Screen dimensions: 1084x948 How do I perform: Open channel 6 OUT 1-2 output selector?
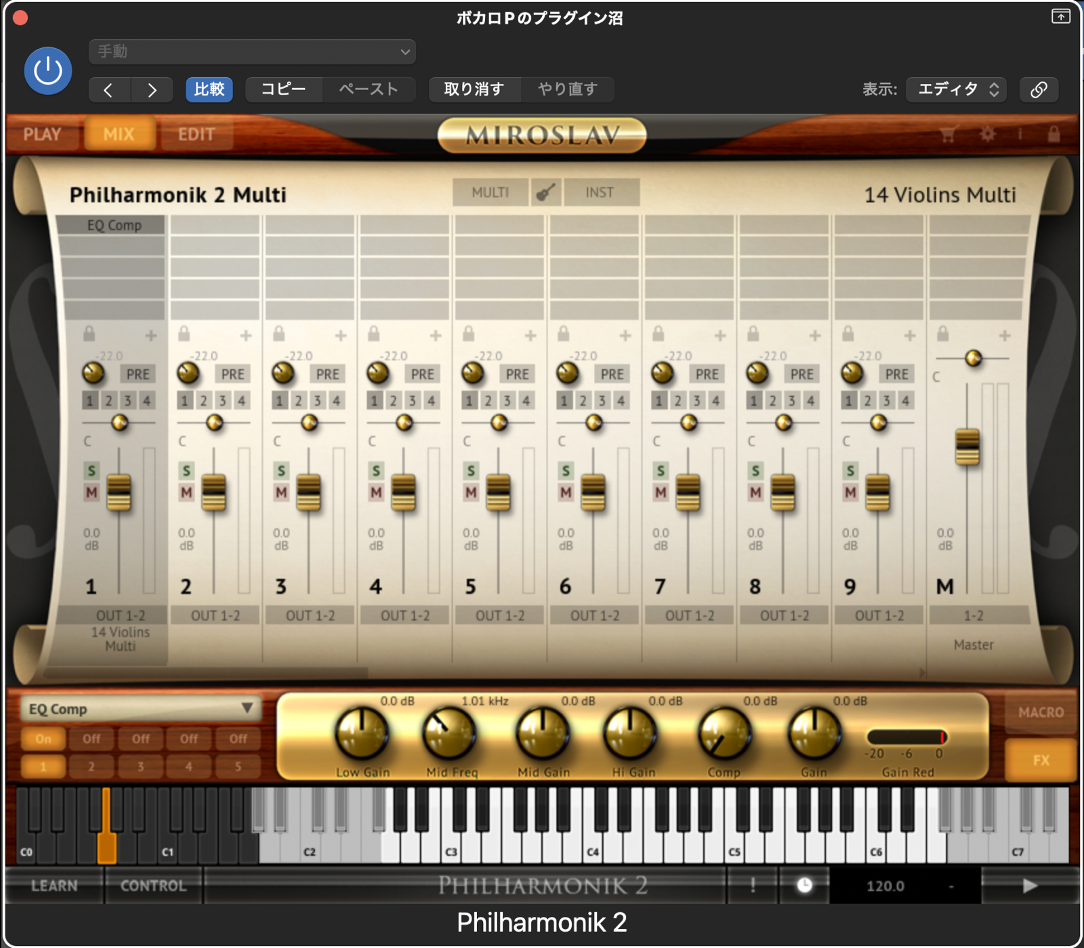[594, 616]
